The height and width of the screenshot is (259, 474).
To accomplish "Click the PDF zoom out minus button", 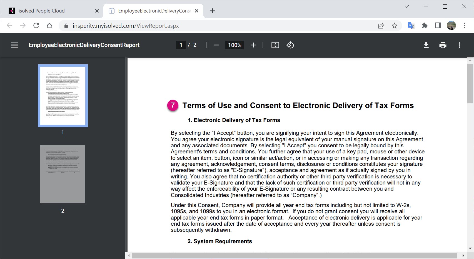I will coord(216,45).
